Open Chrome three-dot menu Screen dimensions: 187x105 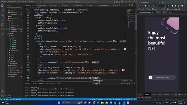[185, 6]
